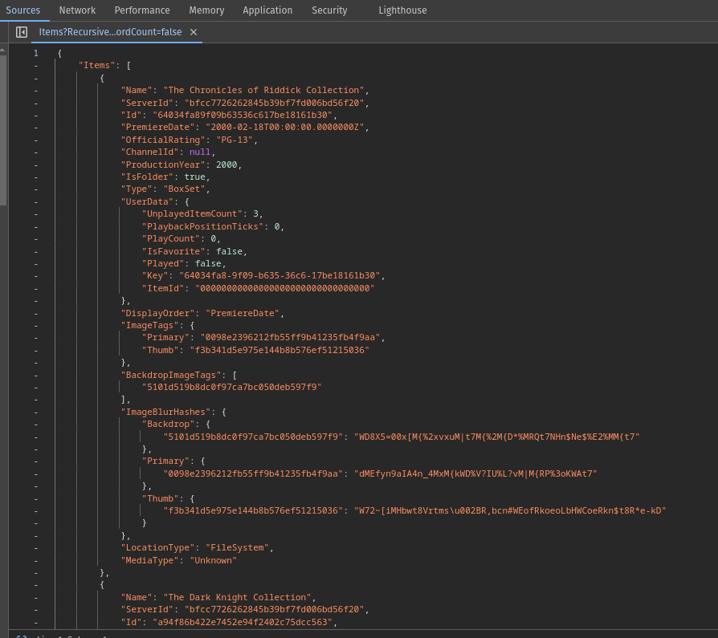Click line number 1 in the gutter
Viewport: 718px width, 638px height.
point(35,54)
